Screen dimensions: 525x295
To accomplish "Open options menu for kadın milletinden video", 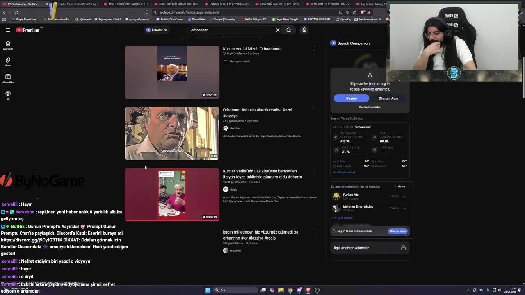I will (x=313, y=231).
